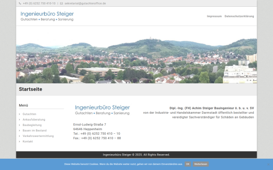273x170 pixels.
Task: Dismiss cookie banner with X icon
Action: tap(268, 164)
